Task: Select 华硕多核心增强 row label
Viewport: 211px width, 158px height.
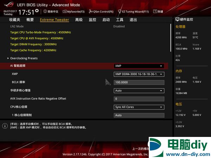Action: click(x=20, y=90)
